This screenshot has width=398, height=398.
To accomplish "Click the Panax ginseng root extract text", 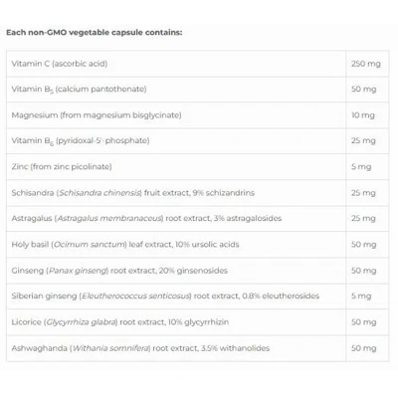I will coord(119,271).
